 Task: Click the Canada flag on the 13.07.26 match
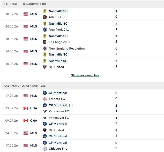[x=26, y=108]
